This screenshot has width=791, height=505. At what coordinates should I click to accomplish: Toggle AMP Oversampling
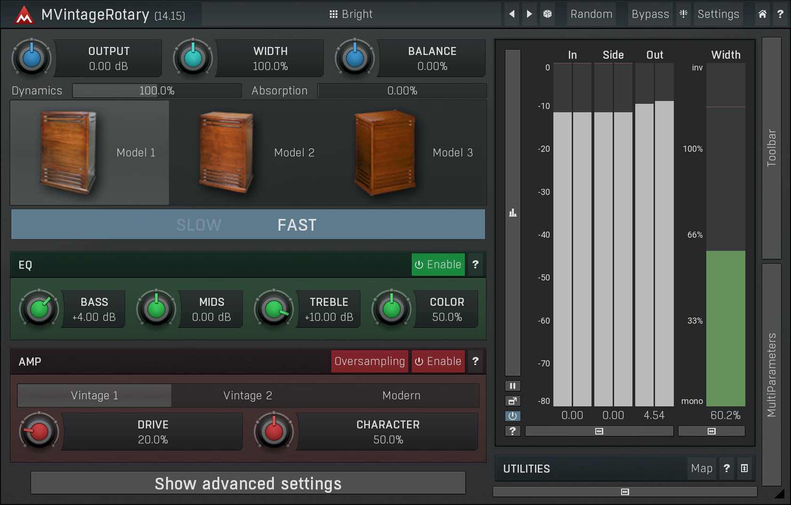[x=369, y=361]
